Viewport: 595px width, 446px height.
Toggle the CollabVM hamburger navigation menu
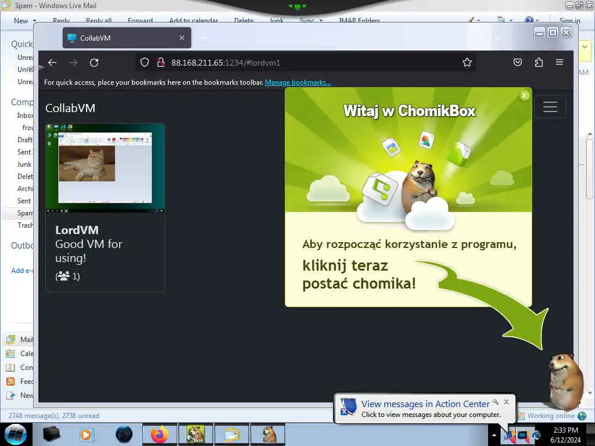[550, 107]
